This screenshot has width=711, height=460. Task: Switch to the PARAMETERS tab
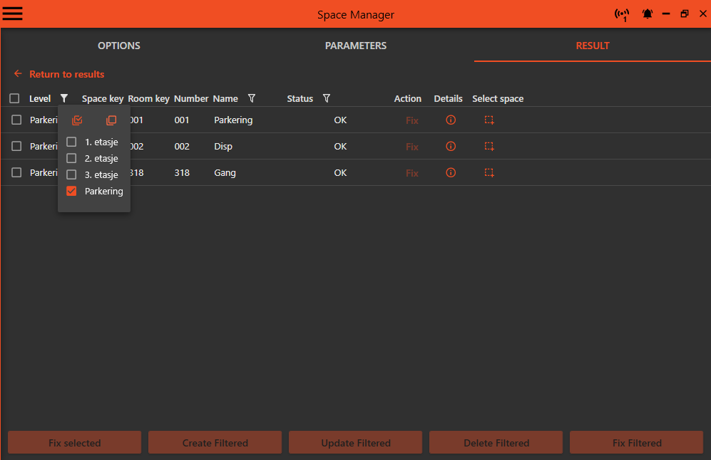[356, 46]
